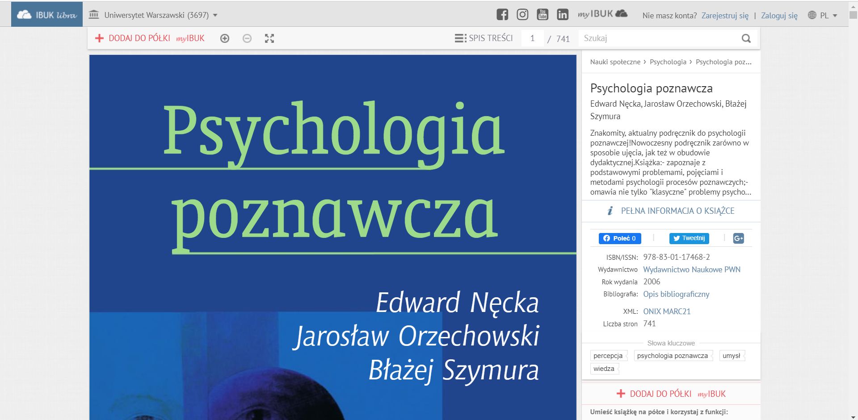This screenshot has height=420, width=858.
Task: Open Pełna informacja o książce
Action: coord(671,211)
